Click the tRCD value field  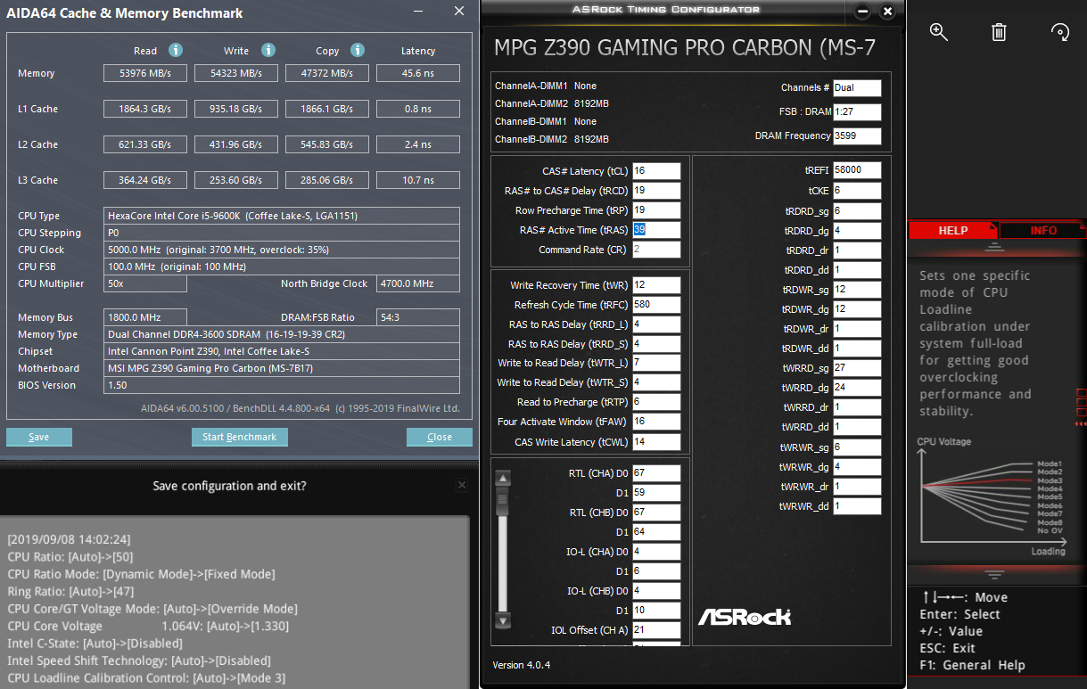(656, 191)
